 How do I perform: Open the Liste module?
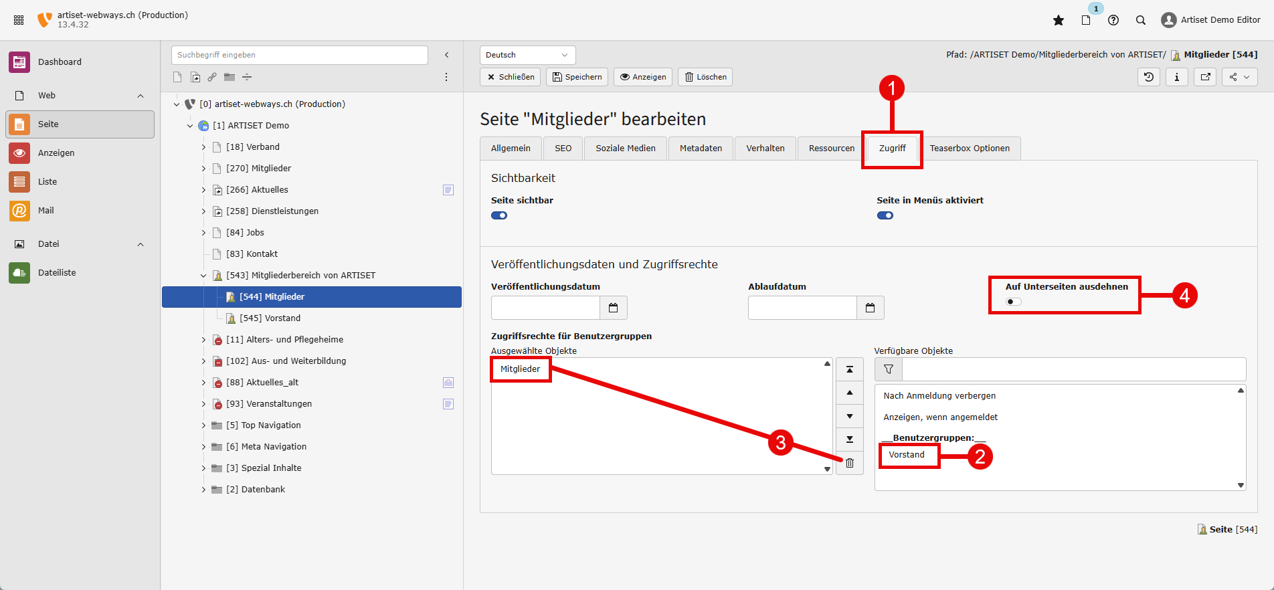click(x=80, y=182)
